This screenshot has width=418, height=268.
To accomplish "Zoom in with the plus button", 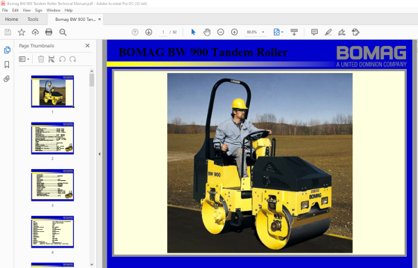I will [x=234, y=32].
